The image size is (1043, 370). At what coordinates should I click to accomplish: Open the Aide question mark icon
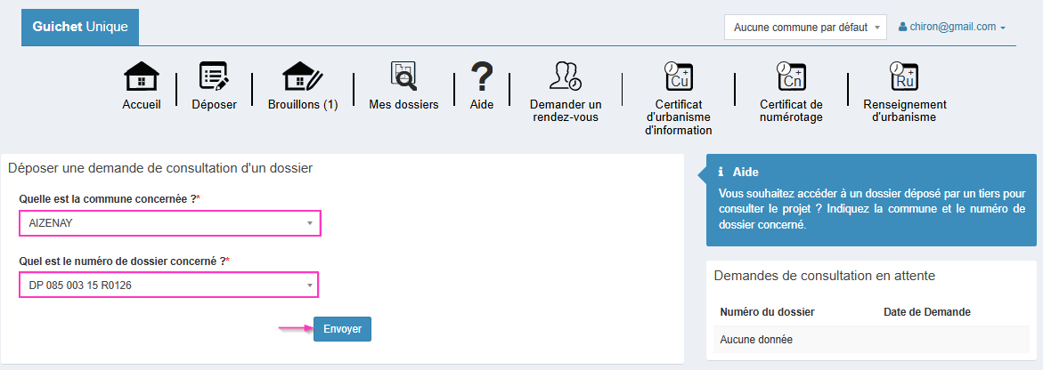click(481, 77)
